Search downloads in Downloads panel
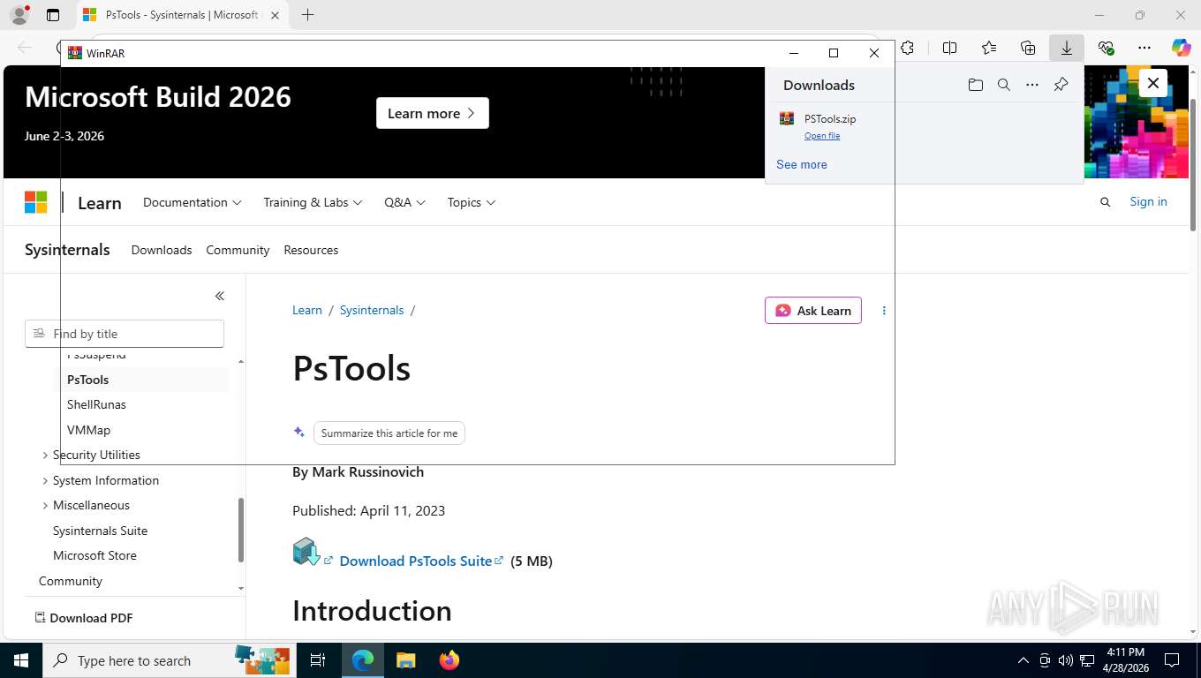 (x=1003, y=85)
